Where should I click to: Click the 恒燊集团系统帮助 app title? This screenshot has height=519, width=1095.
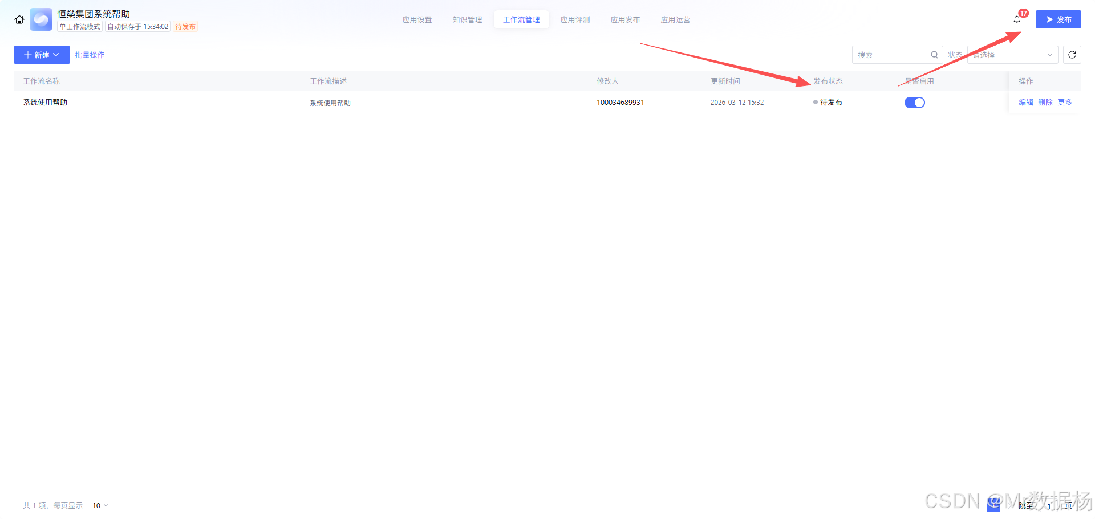(x=94, y=14)
